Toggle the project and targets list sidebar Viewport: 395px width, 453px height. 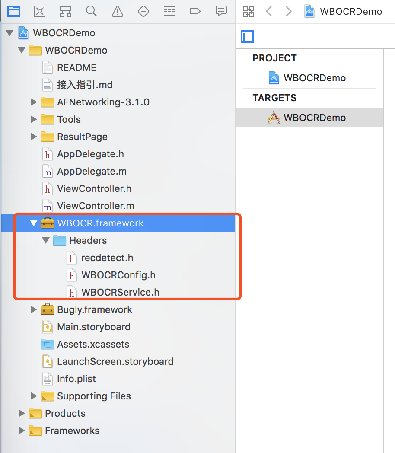click(247, 37)
